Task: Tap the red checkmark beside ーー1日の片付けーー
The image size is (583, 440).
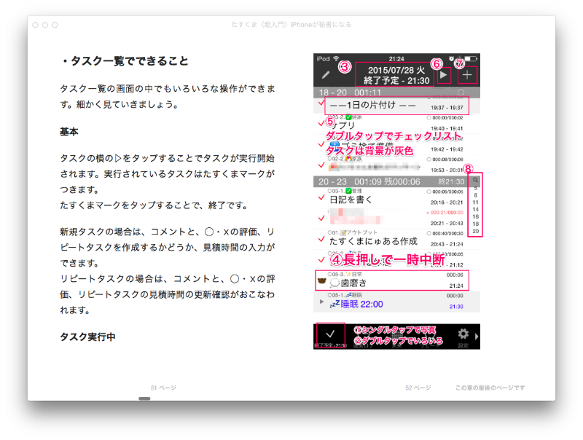Action: [321, 103]
